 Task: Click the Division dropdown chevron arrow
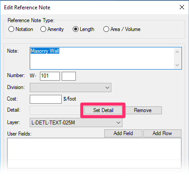[107, 88]
